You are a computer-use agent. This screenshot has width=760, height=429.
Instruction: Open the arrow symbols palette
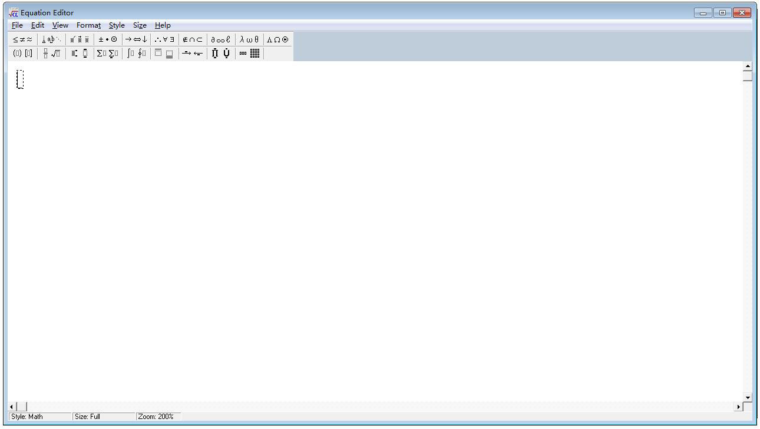click(x=136, y=39)
